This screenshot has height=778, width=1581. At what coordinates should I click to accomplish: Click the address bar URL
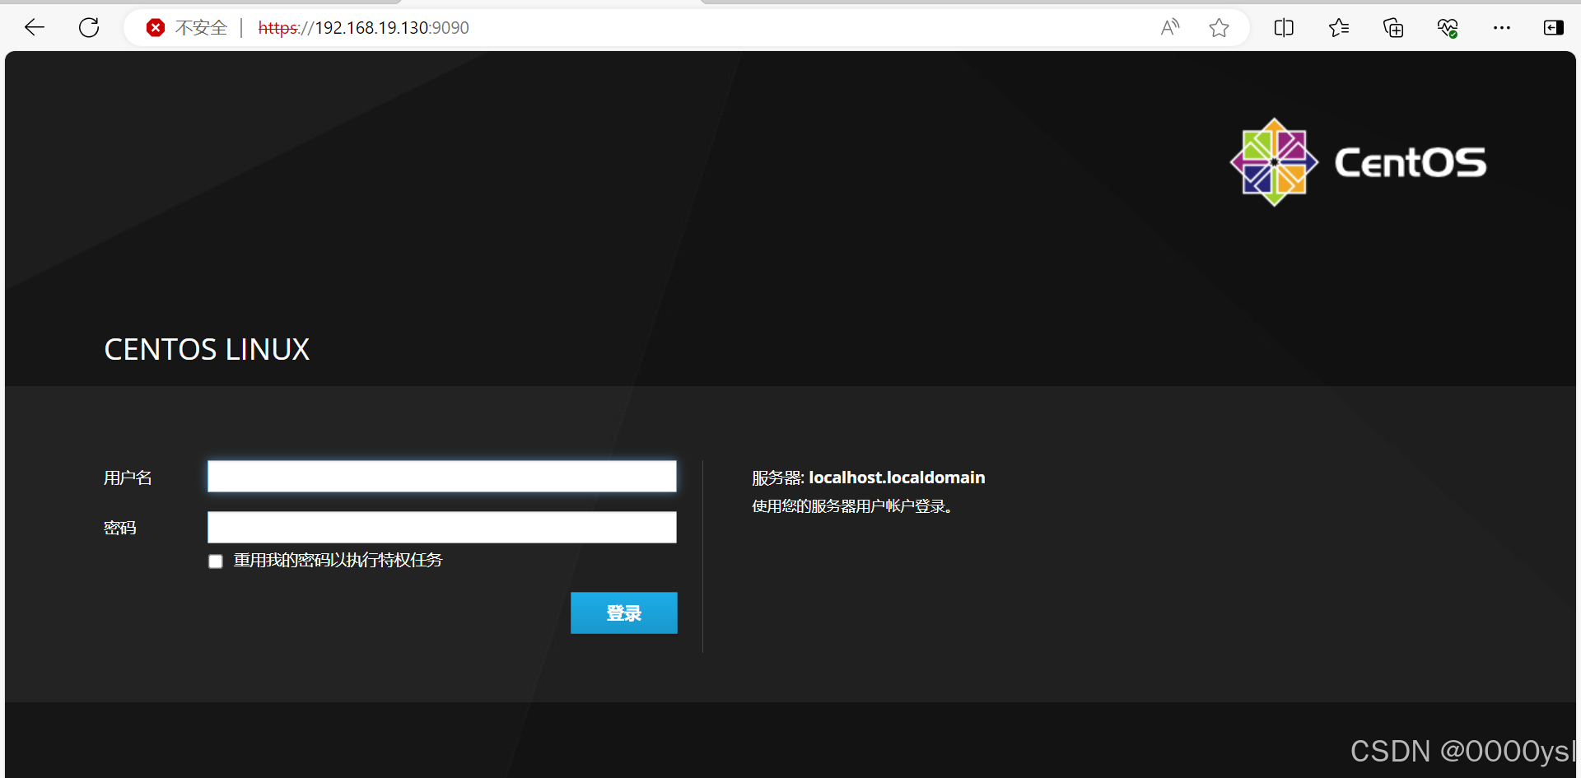[364, 27]
